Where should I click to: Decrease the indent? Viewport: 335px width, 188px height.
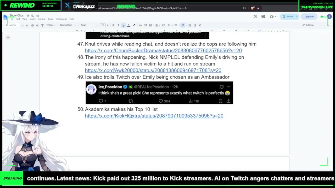coord(189,25)
